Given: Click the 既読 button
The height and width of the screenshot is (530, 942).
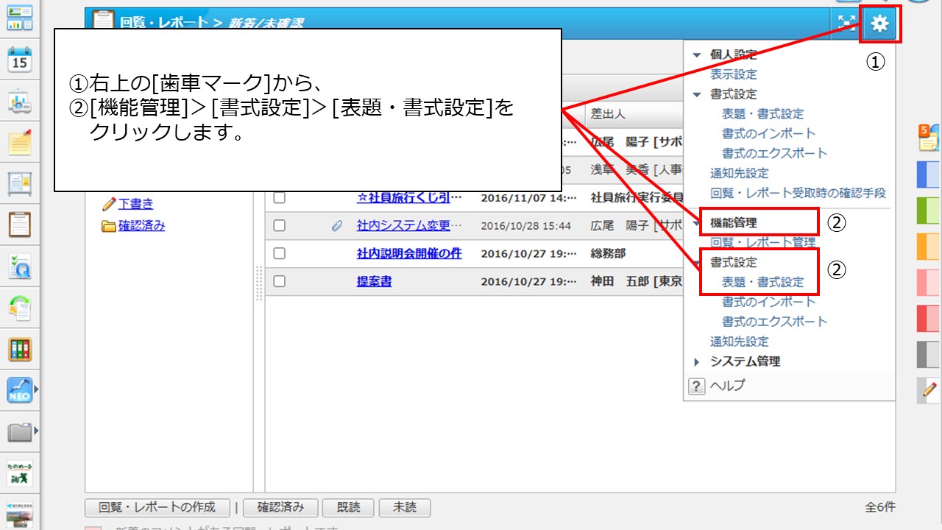Looking at the screenshot, I should (x=348, y=507).
